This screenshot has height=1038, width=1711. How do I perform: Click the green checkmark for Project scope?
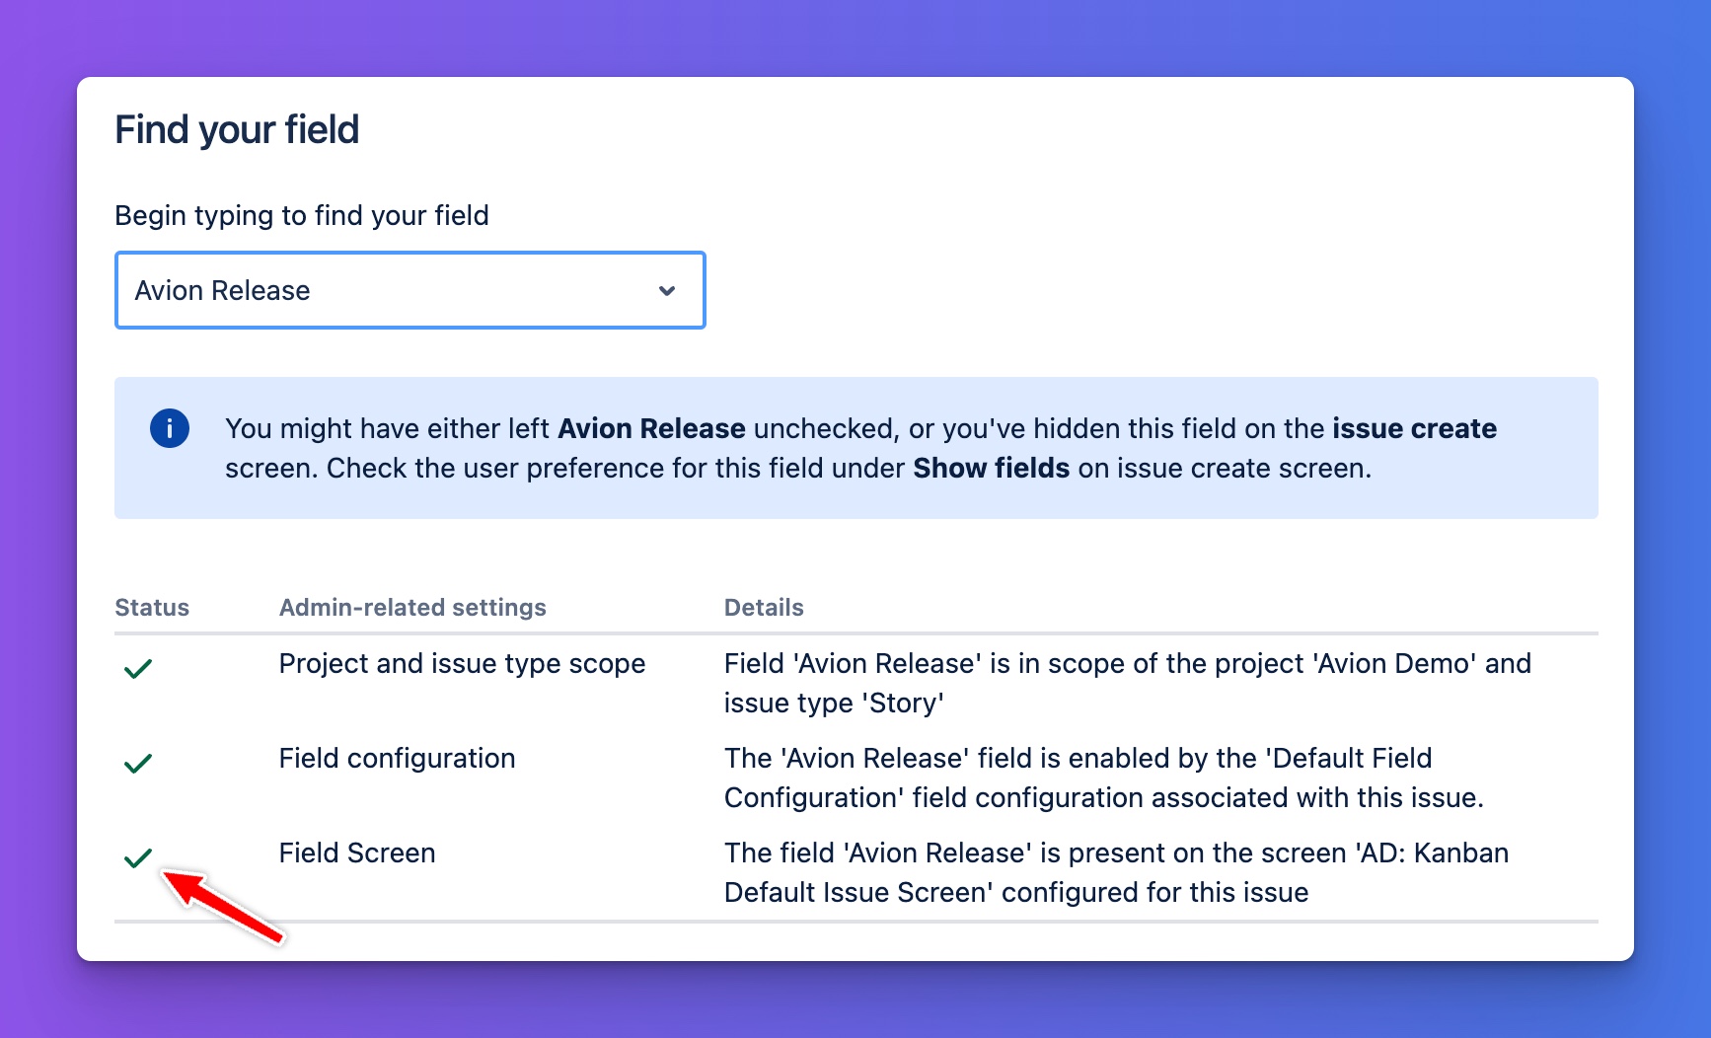(138, 669)
